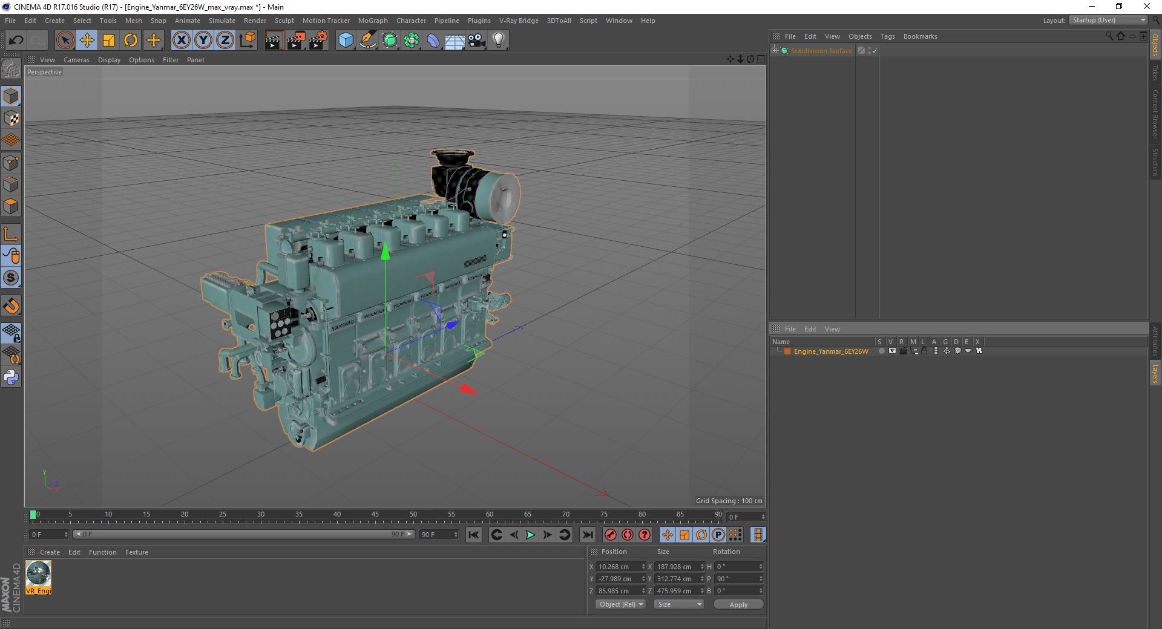The height and width of the screenshot is (629, 1162).
Task: Toggle Subdivision Surface enable checkmark
Action: click(875, 51)
